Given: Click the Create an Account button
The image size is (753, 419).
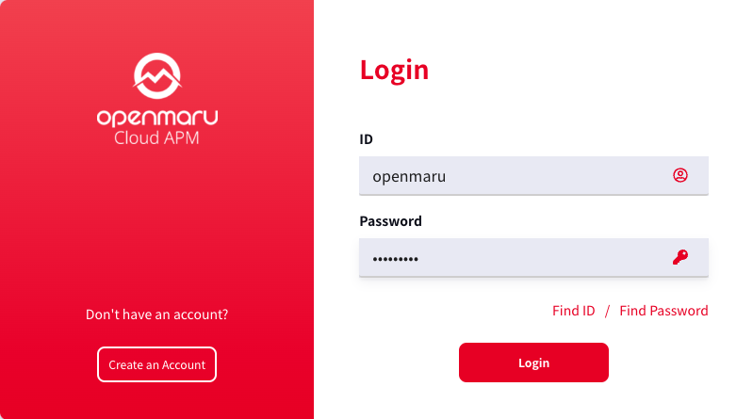Looking at the screenshot, I should pos(156,364).
